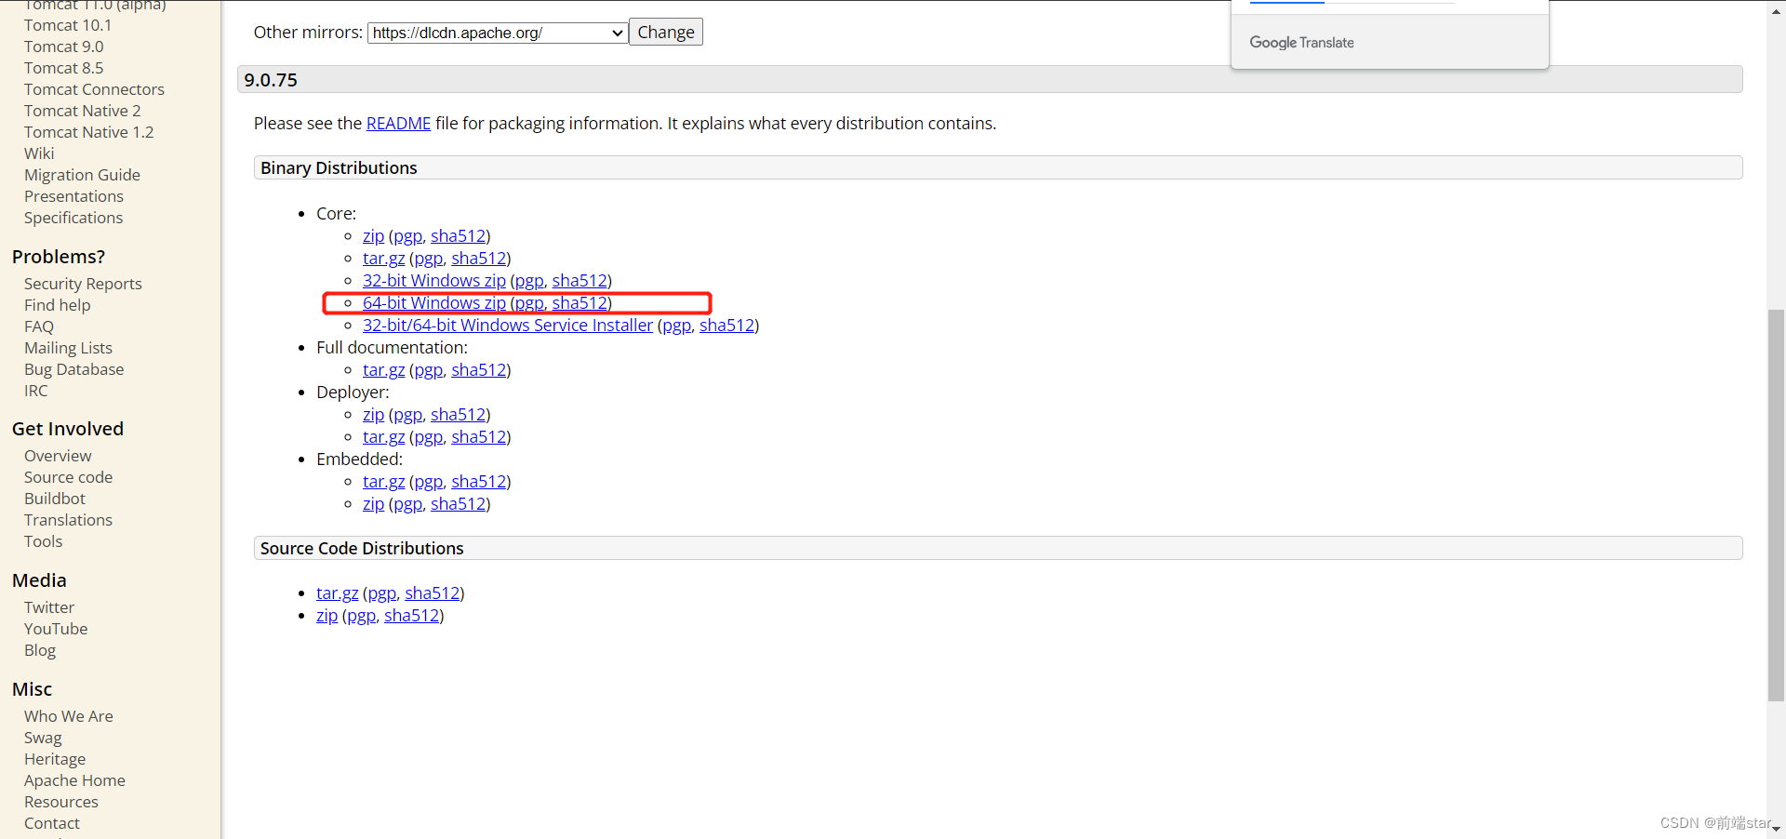Open Tomcat 8.5 sidebar link
The height and width of the screenshot is (839, 1786).
[64, 68]
